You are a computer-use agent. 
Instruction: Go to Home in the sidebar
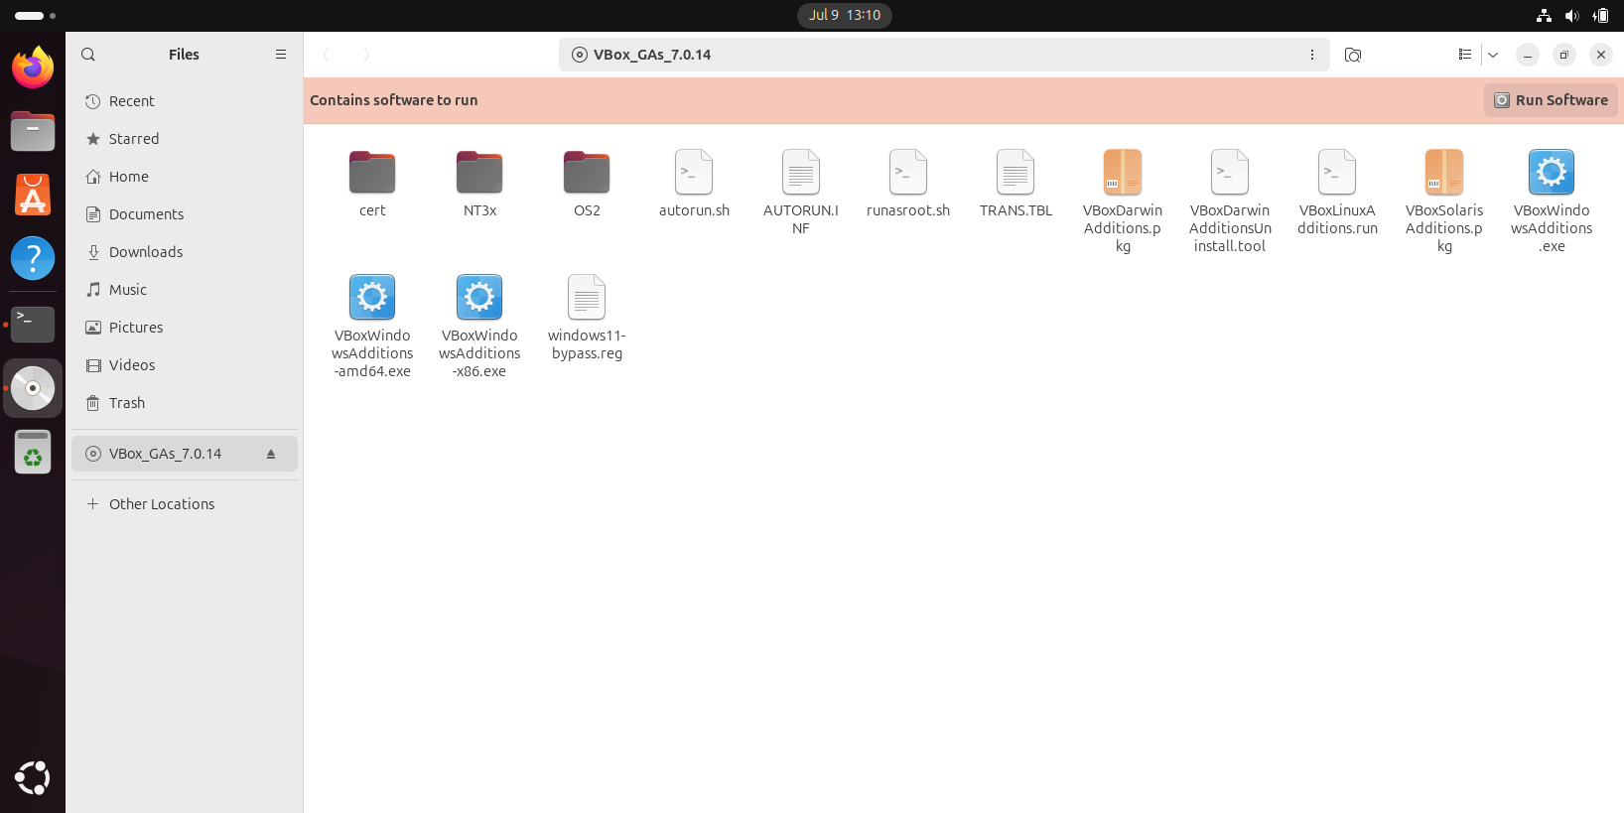(185, 177)
